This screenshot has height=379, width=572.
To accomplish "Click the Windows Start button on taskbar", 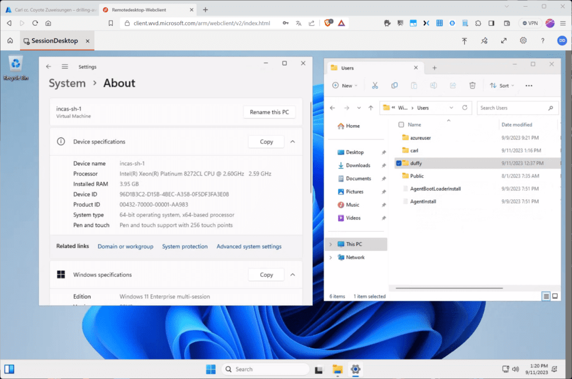I will pyautogui.click(x=211, y=369).
